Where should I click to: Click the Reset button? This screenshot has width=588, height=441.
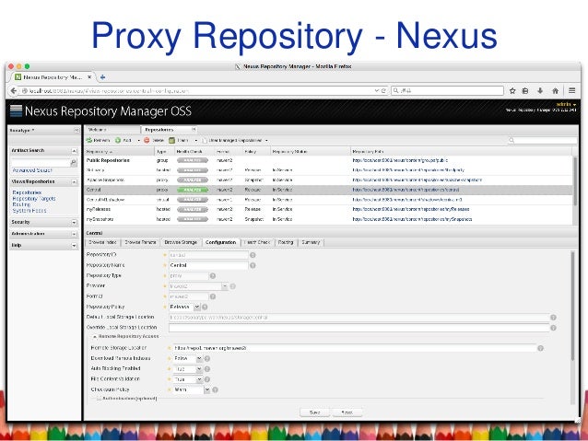tap(347, 412)
